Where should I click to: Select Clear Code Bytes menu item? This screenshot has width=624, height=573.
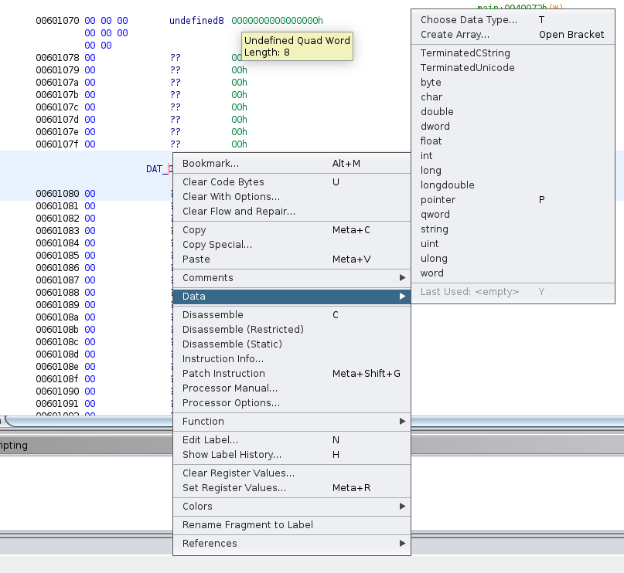pyautogui.click(x=292, y=182)
